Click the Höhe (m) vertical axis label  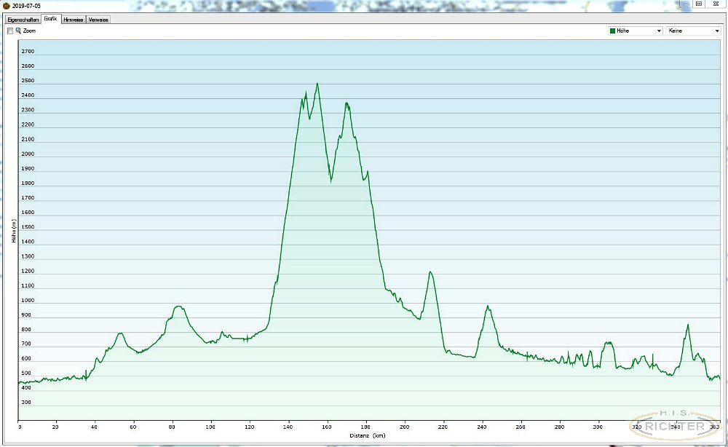[13, 230]
